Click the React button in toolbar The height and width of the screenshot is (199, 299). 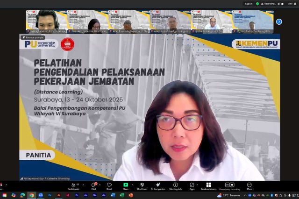pos(109,185)
